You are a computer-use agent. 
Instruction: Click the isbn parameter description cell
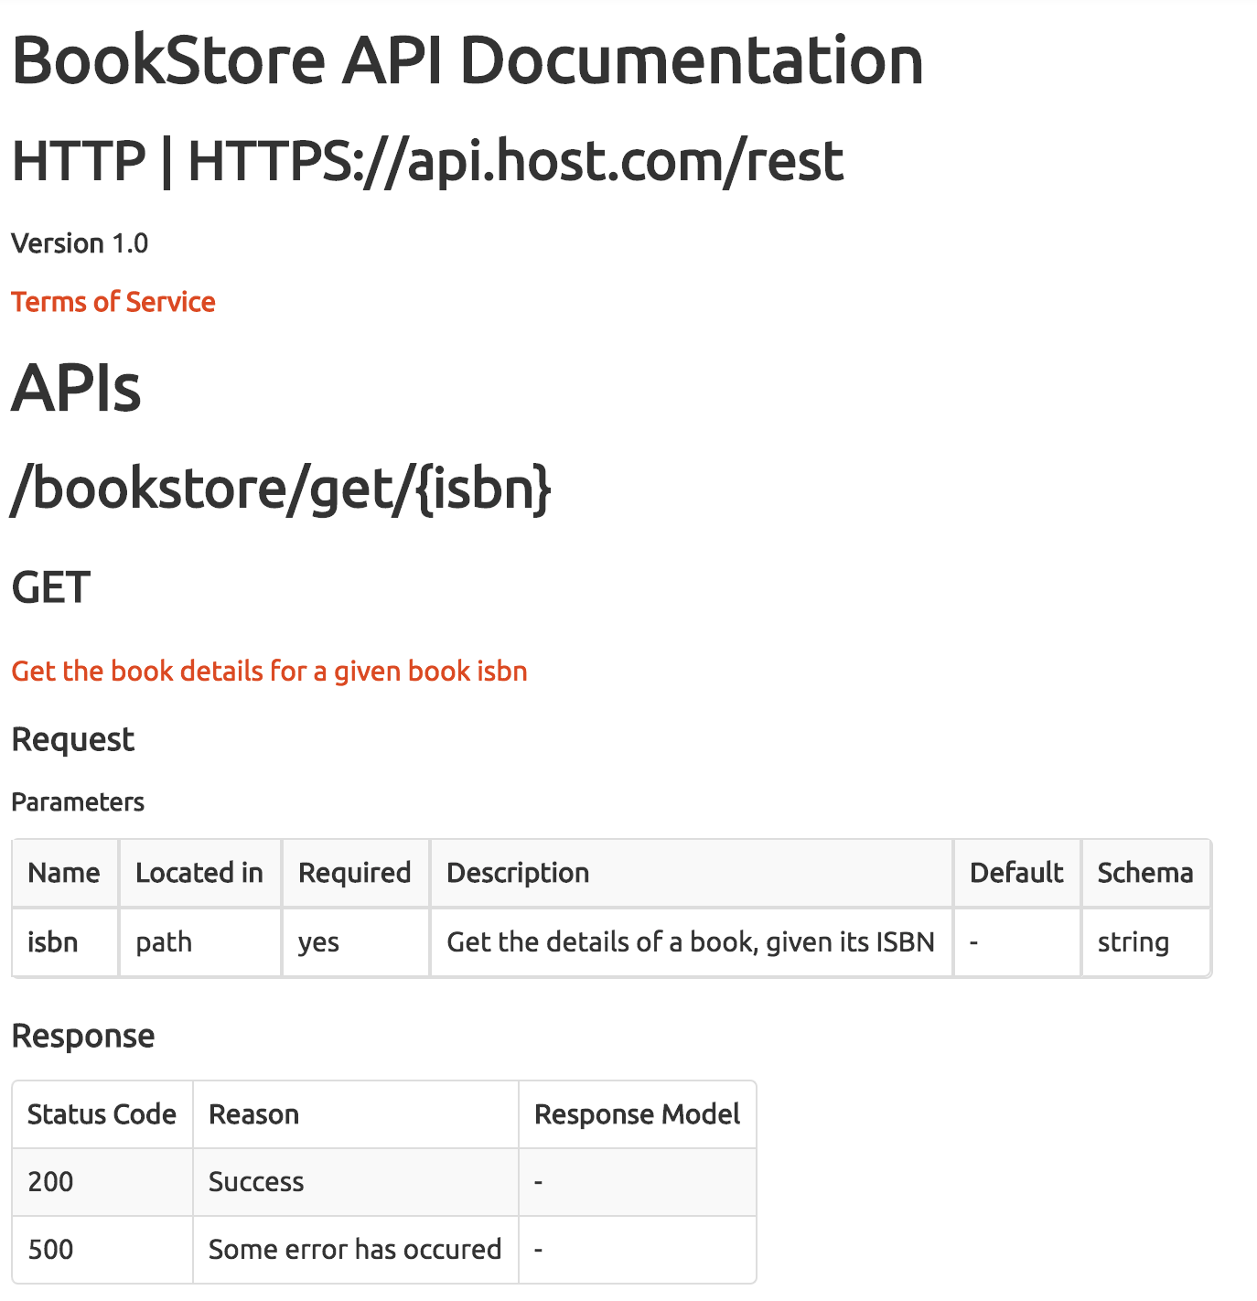tap(692, 942)
